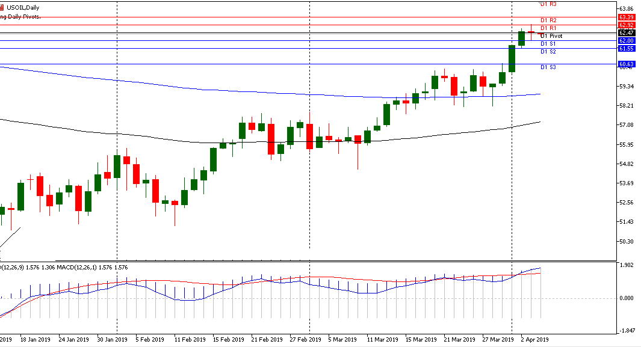Click the 5 Feb 2019 date label
The image size is (641, 347).
(x=149, y=339)
